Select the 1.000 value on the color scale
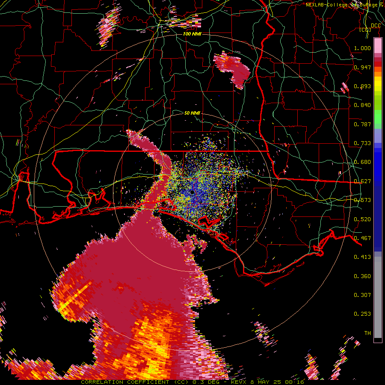This screenshot has width=385, height=385. [x=362, y=48]
